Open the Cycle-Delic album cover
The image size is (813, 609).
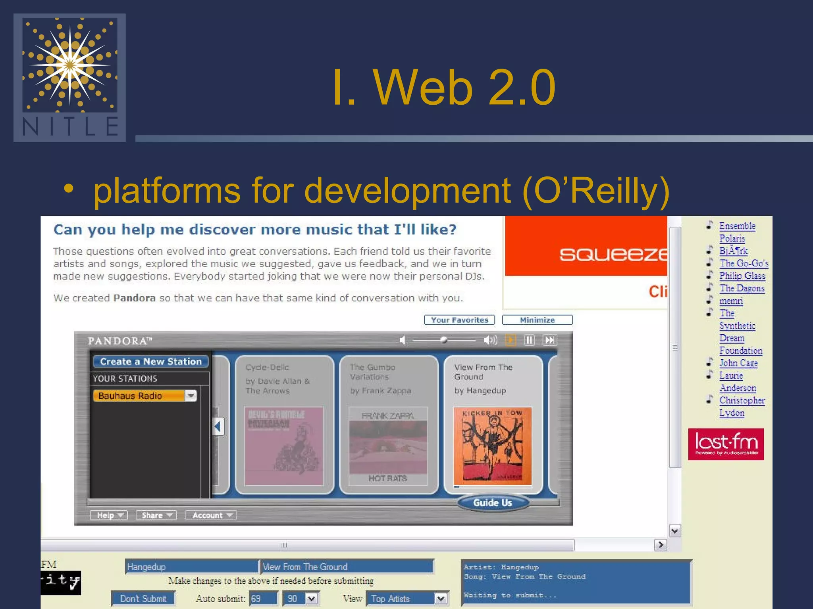pos(283,446)
